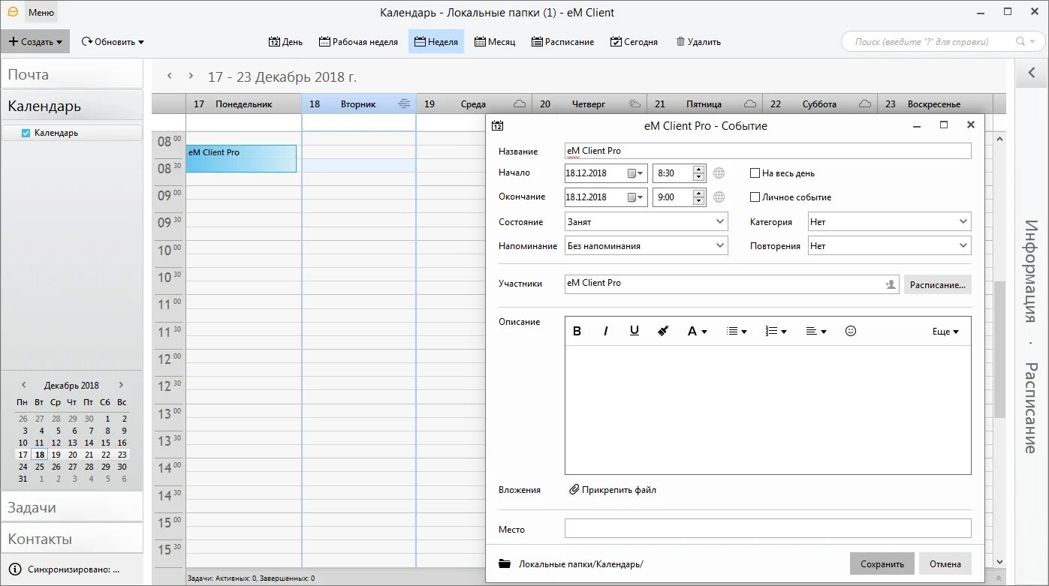Click the Сохранить button
Screen dimensions: 1049x586
point(882,564)
